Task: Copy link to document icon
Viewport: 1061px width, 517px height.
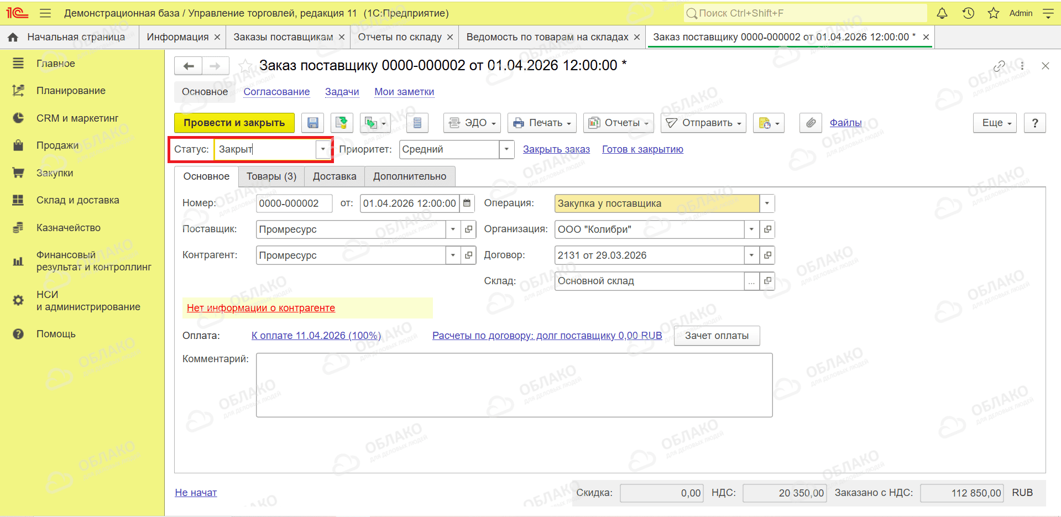Action: click(x=999, y=66)
